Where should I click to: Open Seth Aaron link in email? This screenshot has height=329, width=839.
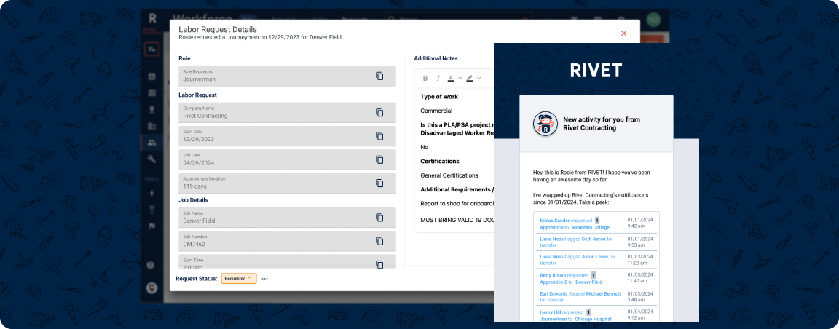[x=593, y=239]
